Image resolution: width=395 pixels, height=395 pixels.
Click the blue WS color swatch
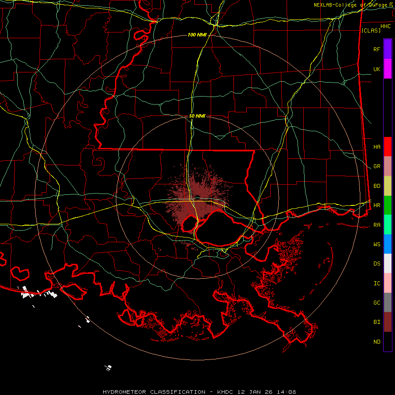point(388,244)
